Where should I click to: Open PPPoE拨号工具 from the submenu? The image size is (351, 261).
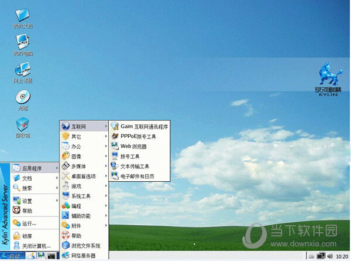point(139,137)
